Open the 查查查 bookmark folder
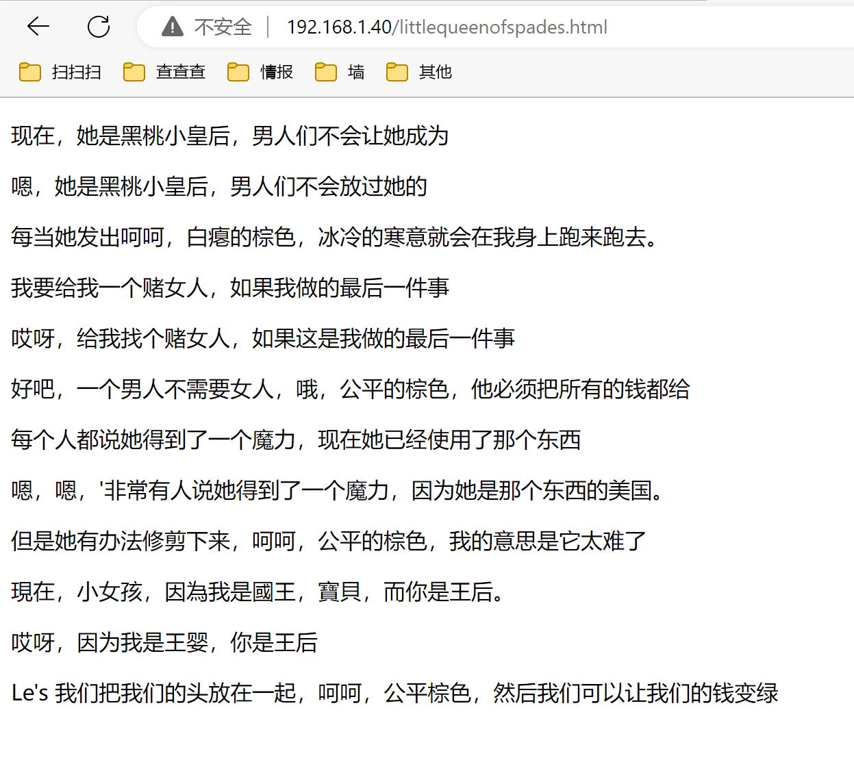The height and width of the screenshot is (760, 854). pos(164,72)
